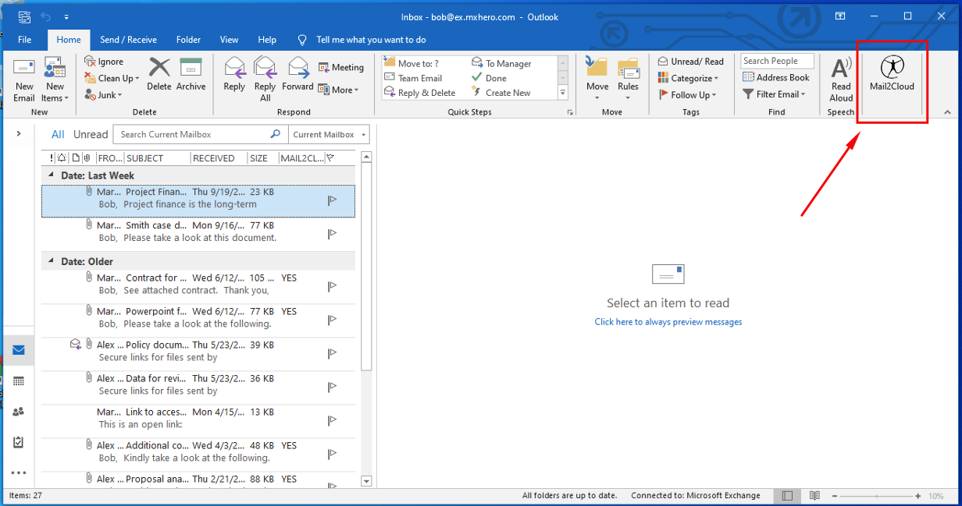Switch to the View tab
This screenshot has height=506, width=962.
coord(229,40)
